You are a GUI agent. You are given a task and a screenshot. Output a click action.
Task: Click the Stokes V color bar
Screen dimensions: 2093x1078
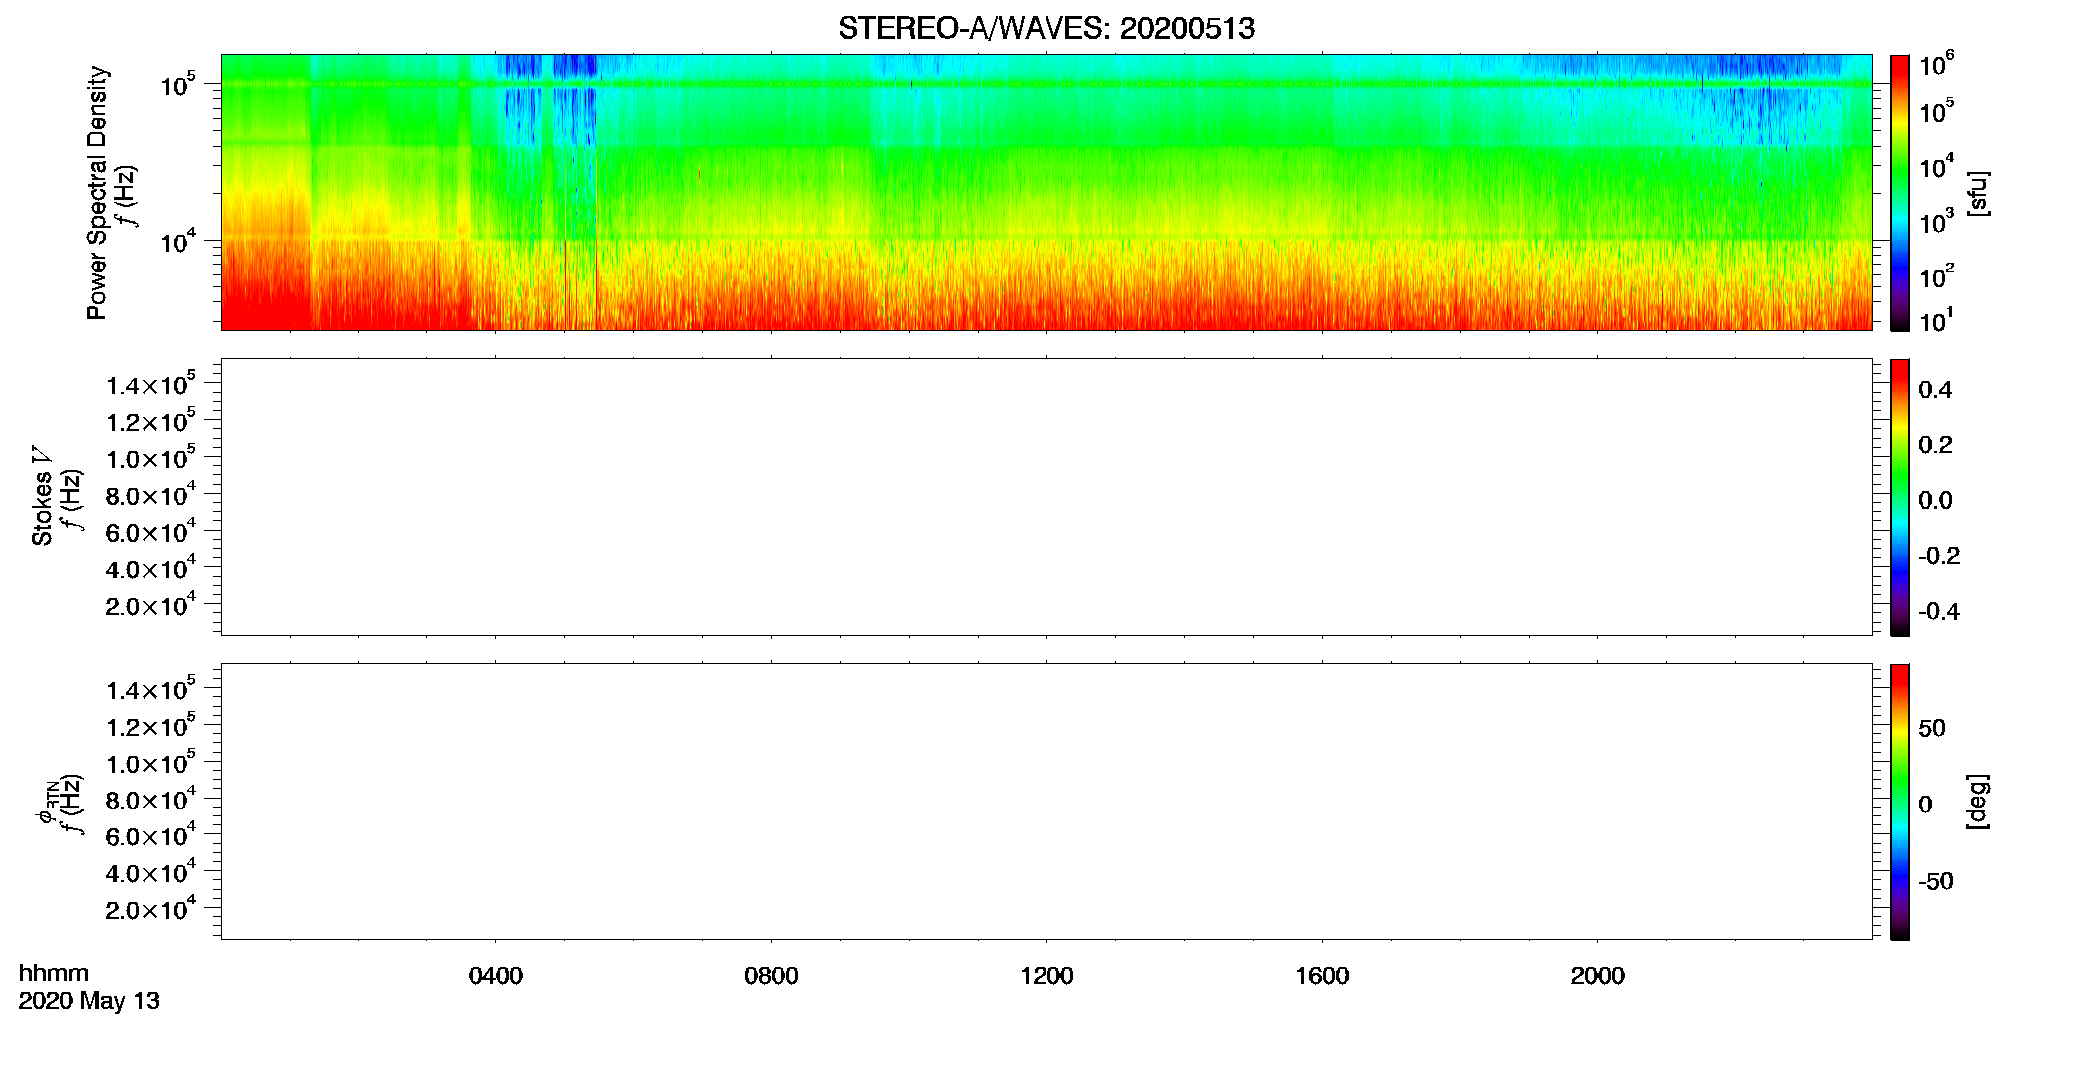(x=1899, y=497)
